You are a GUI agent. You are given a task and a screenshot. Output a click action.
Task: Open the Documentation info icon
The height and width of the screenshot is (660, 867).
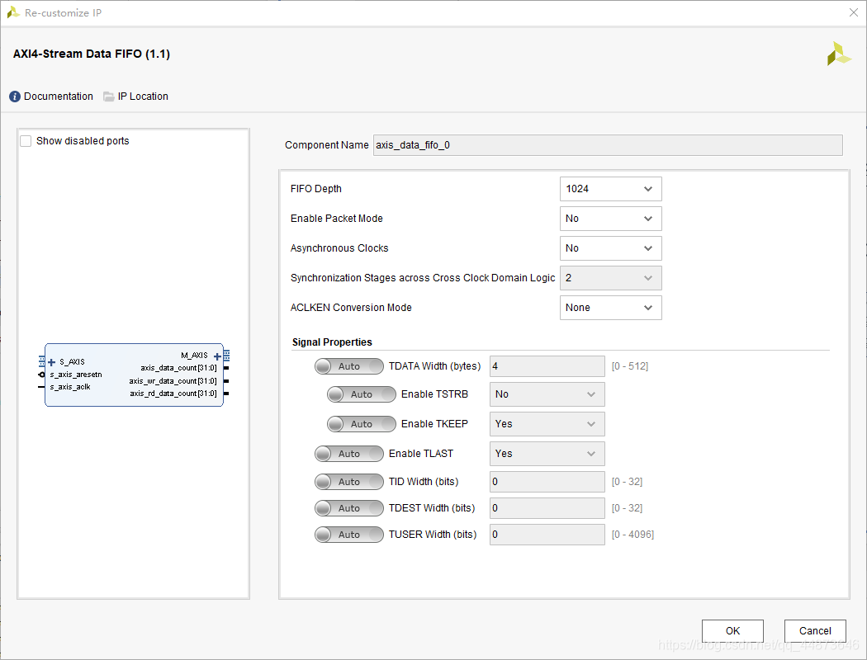click(15, 97)
